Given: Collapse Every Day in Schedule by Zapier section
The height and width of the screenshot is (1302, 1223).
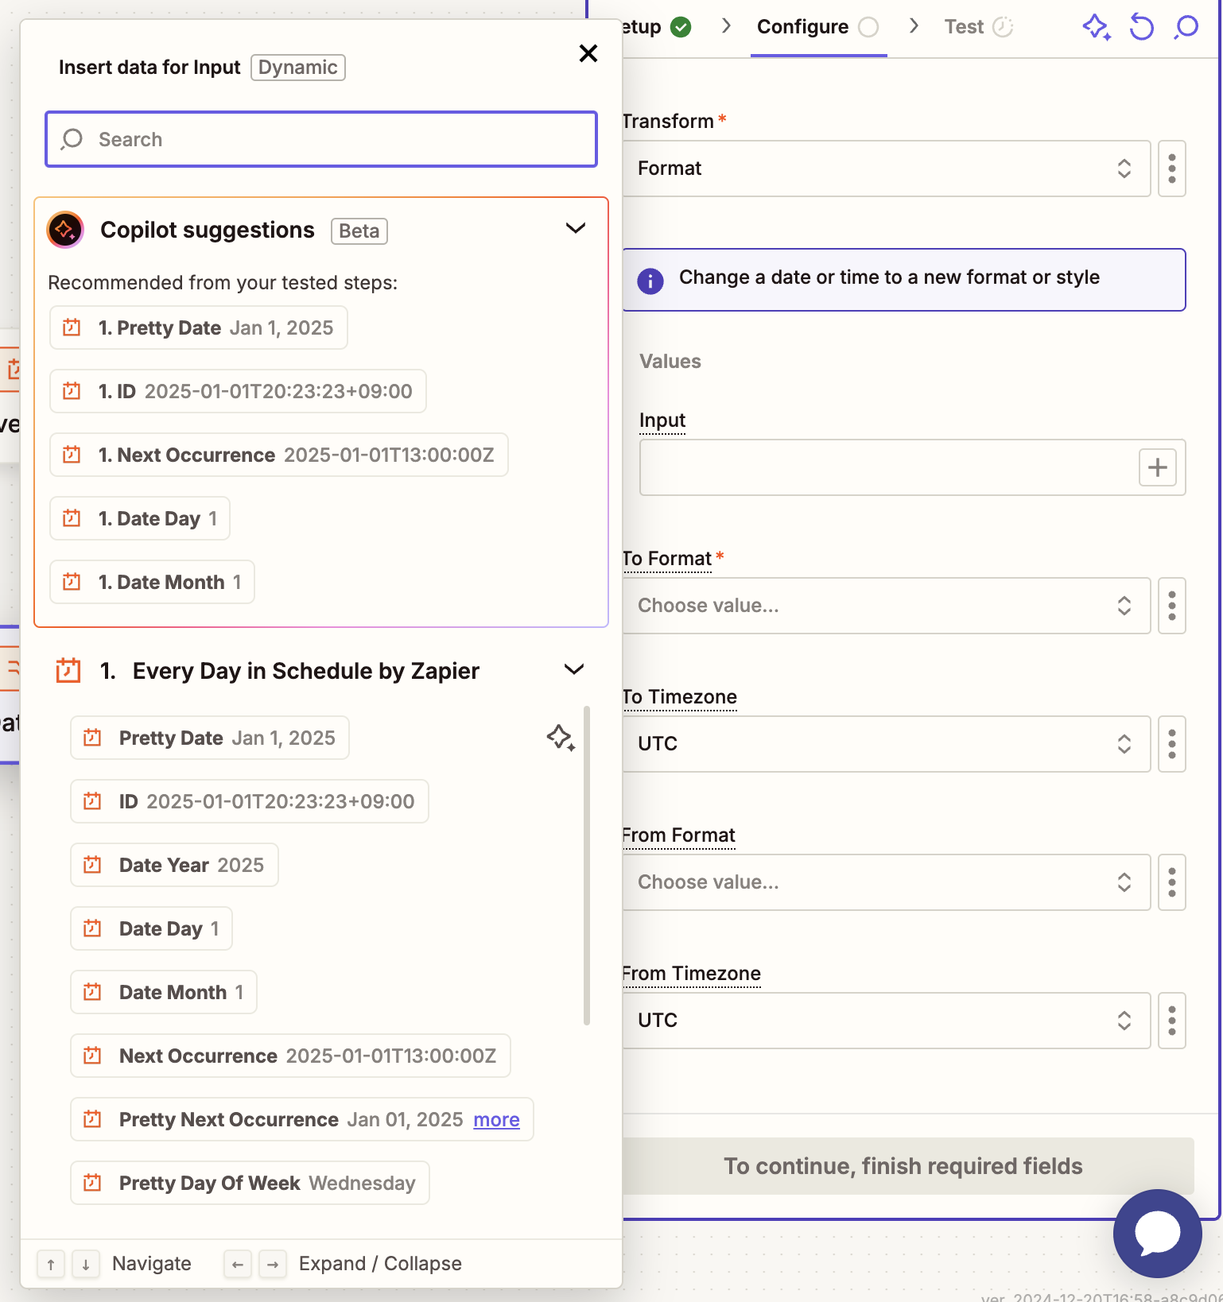Looking at the screenshot, I should [574, 669].
